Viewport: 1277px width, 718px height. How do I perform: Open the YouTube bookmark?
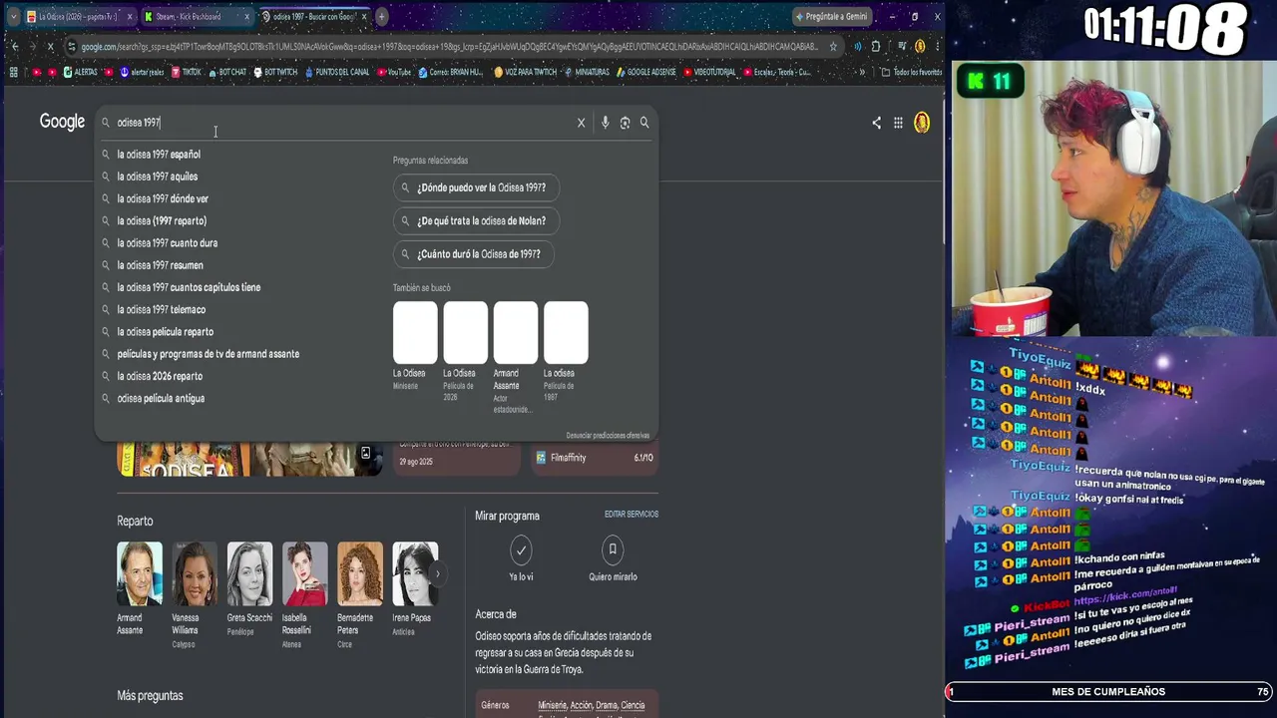tap(393, 72)
